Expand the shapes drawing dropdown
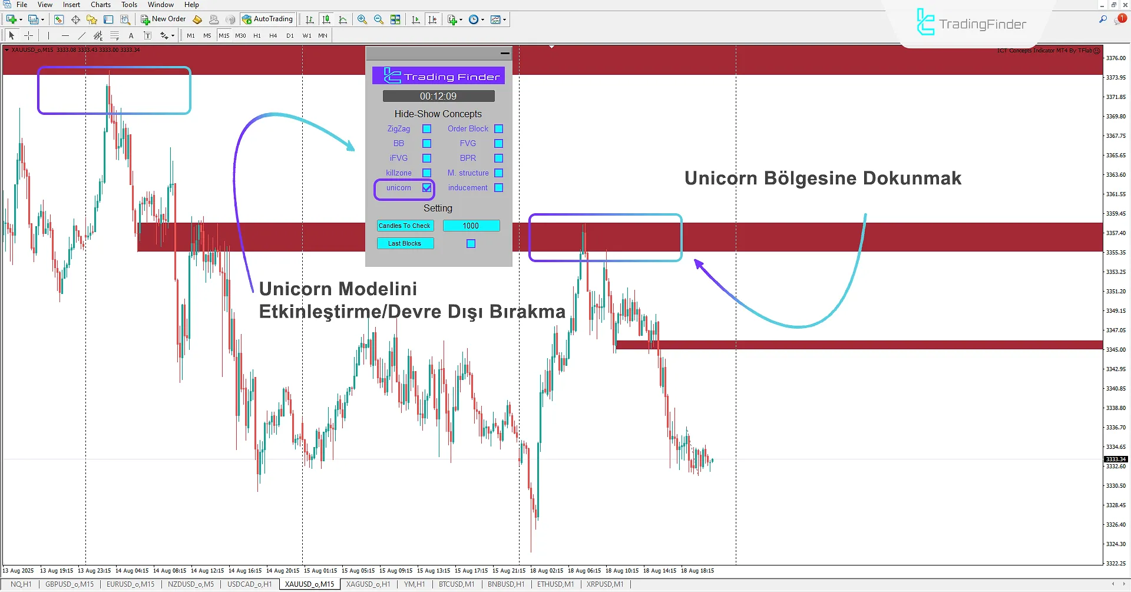The image size is (1131, 592). [x=173, y=35]
